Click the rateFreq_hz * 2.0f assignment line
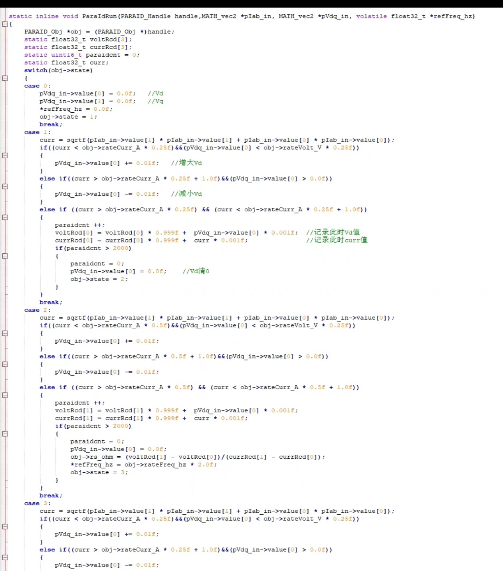The height and width of the screenshot is (571, 503). pyautogui.click(x=144, y=465)
